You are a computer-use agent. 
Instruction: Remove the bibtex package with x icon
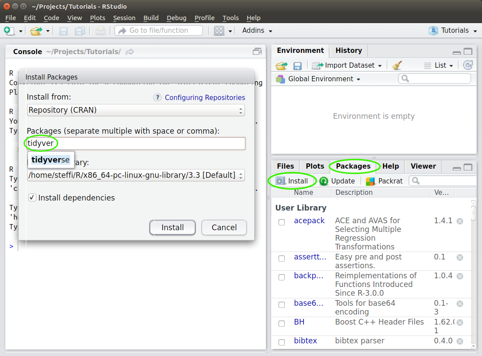click(x=460, y=341)
